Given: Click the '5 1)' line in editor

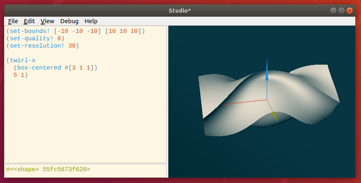Looking at the screenshot, I should point(20,75).
